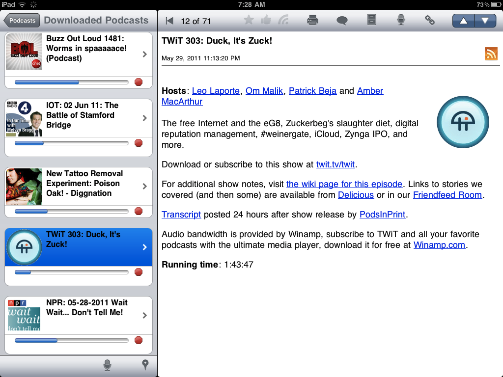
Task: Tap the microphone icon in top toolbar
Action: point(401,20)
